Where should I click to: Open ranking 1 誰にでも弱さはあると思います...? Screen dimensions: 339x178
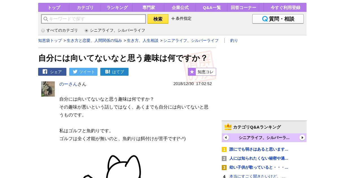(259, 149)
